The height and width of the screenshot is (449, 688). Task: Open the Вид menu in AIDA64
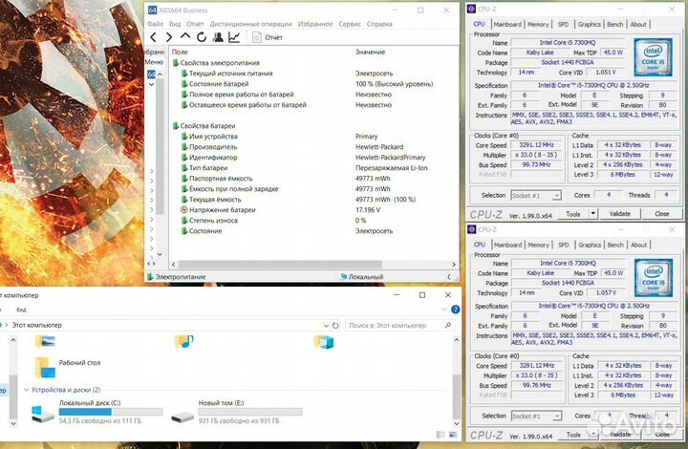tap(175, 24)
